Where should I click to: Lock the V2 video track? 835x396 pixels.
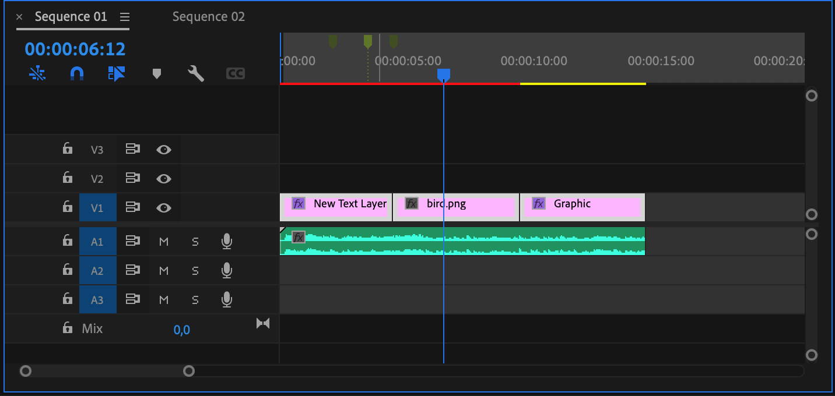pos(68,178)
